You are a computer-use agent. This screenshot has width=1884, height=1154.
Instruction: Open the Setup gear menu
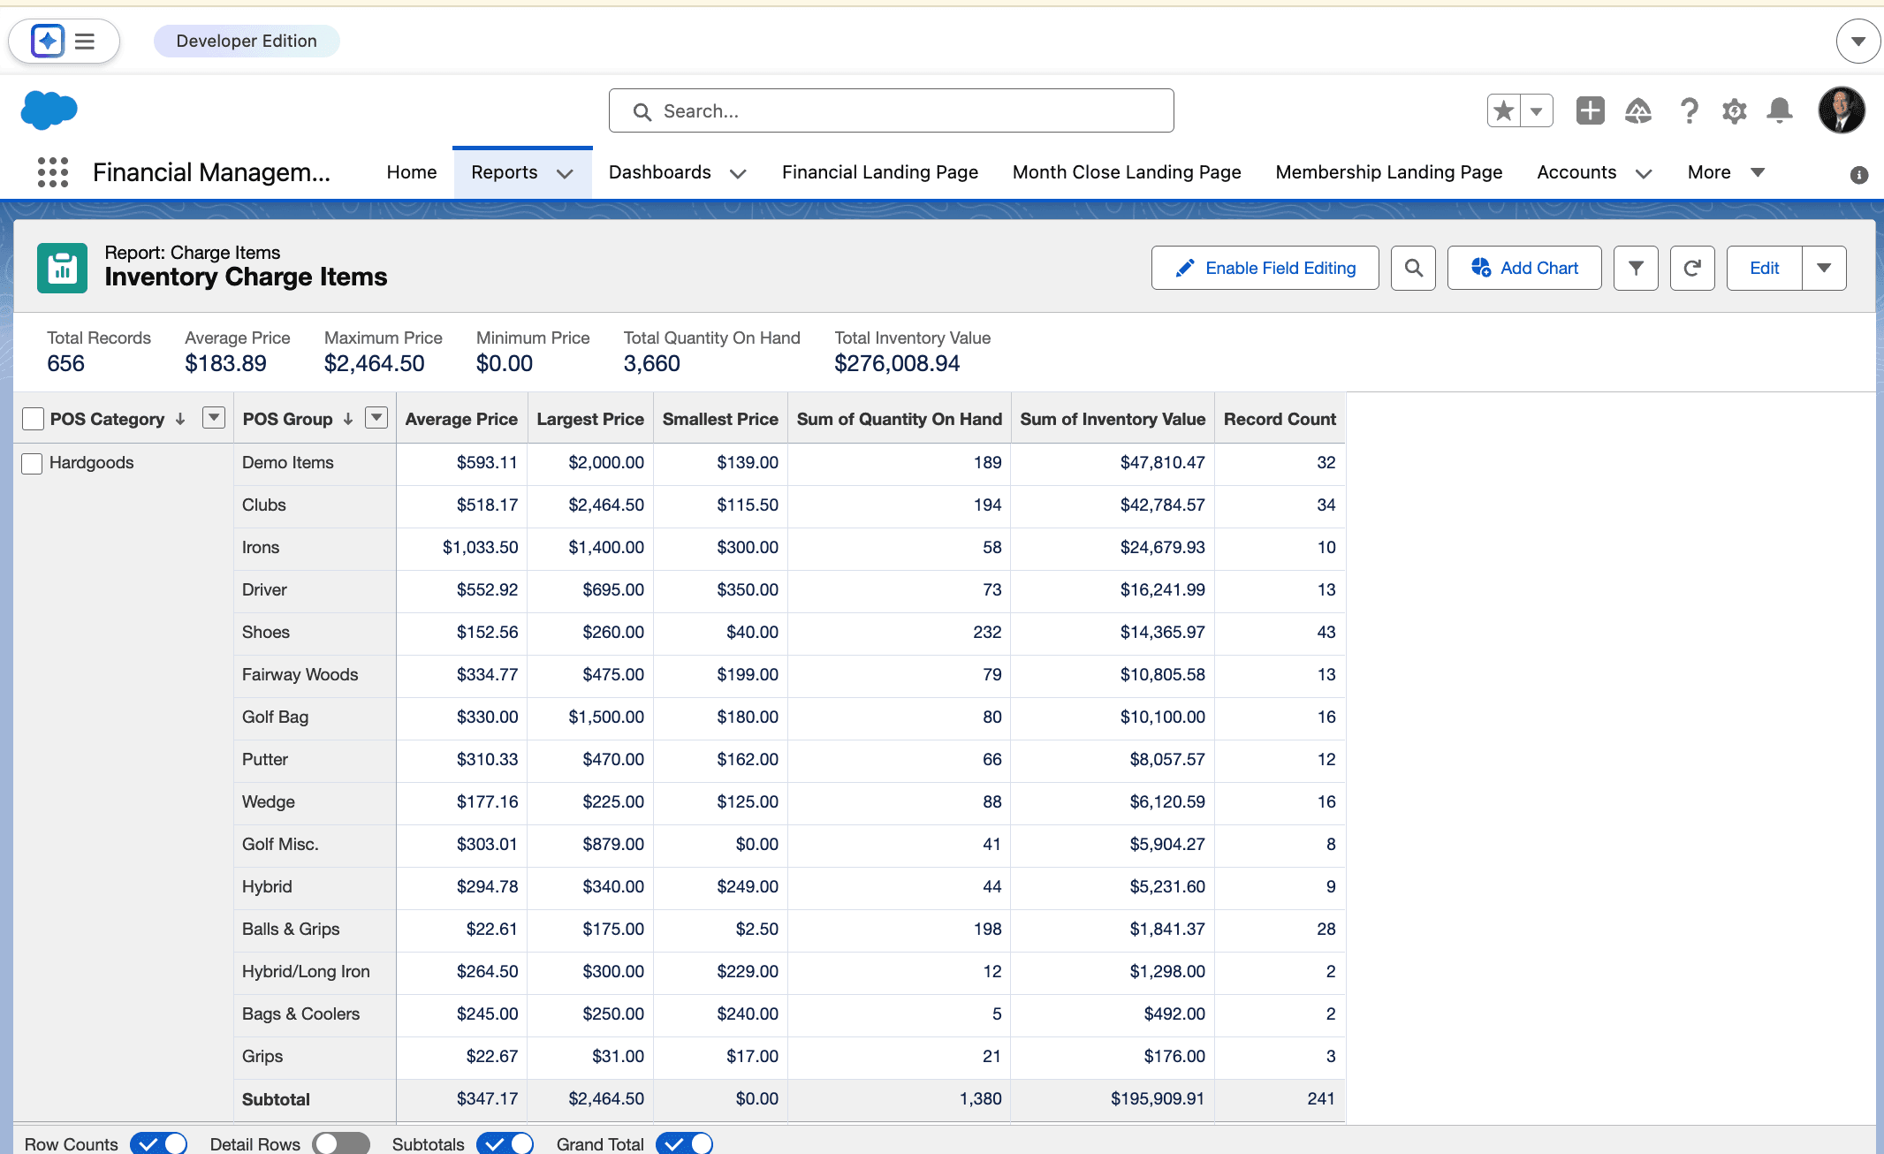pyautogui.click(x=1734, y=111)
